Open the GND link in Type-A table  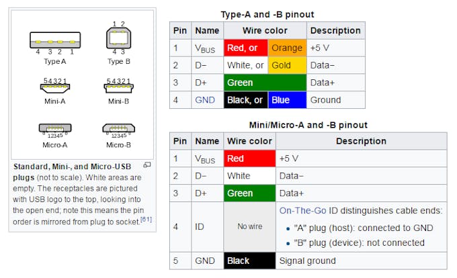204,100
